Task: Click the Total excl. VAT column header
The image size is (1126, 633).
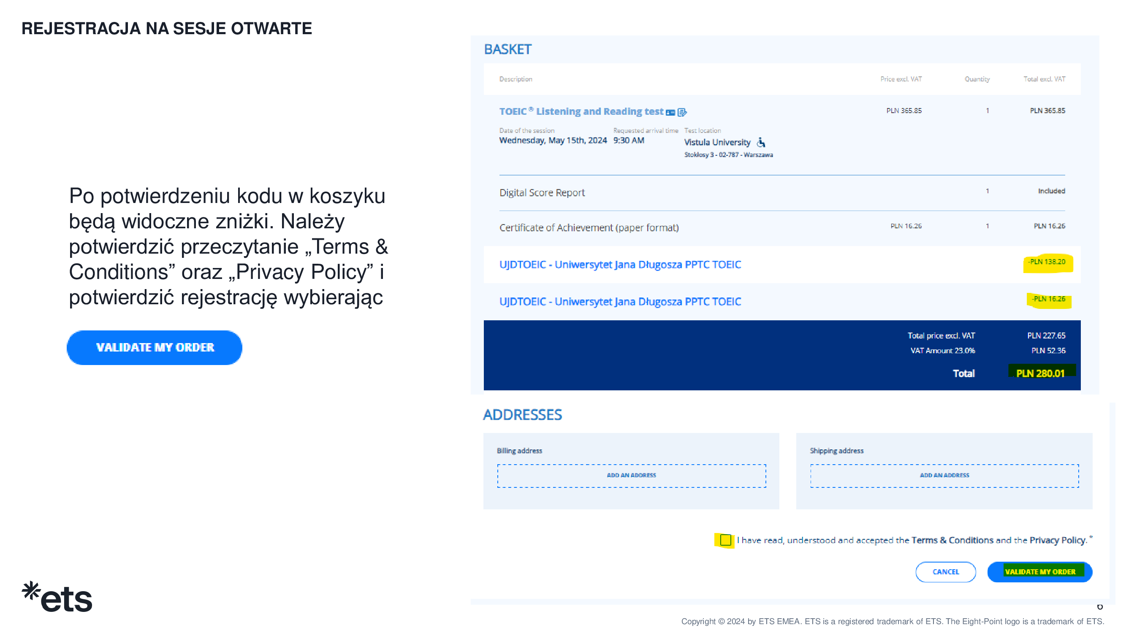Action: coord(1044,79)
